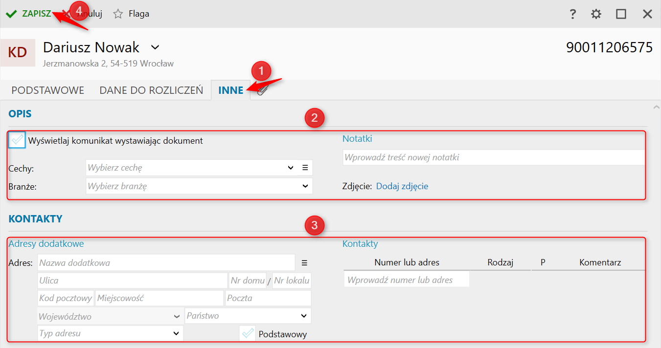Click the Komentarz column header
Viewport: 661px width, 348px height.
[600, 262]
